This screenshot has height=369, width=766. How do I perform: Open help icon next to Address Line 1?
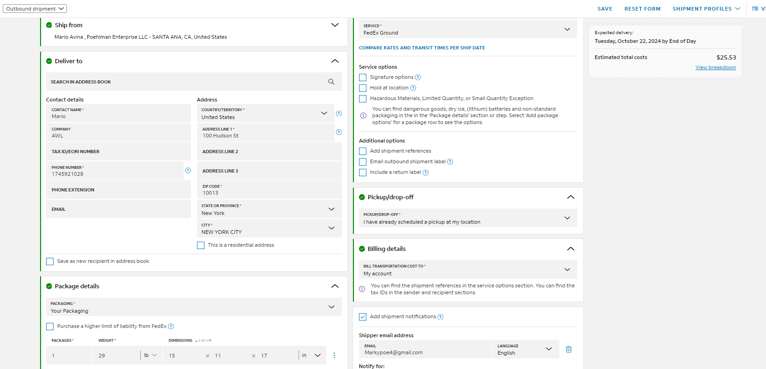tap(339, 132)
